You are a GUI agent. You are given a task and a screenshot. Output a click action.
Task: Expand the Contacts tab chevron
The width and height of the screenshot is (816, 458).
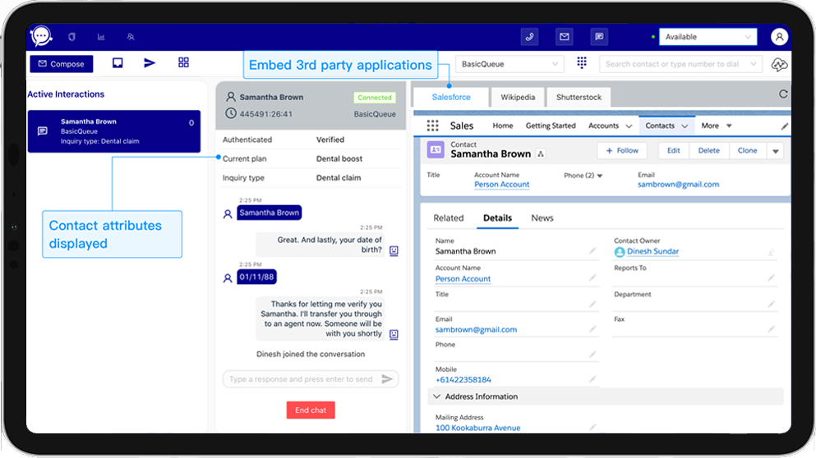tap(685, 126)
